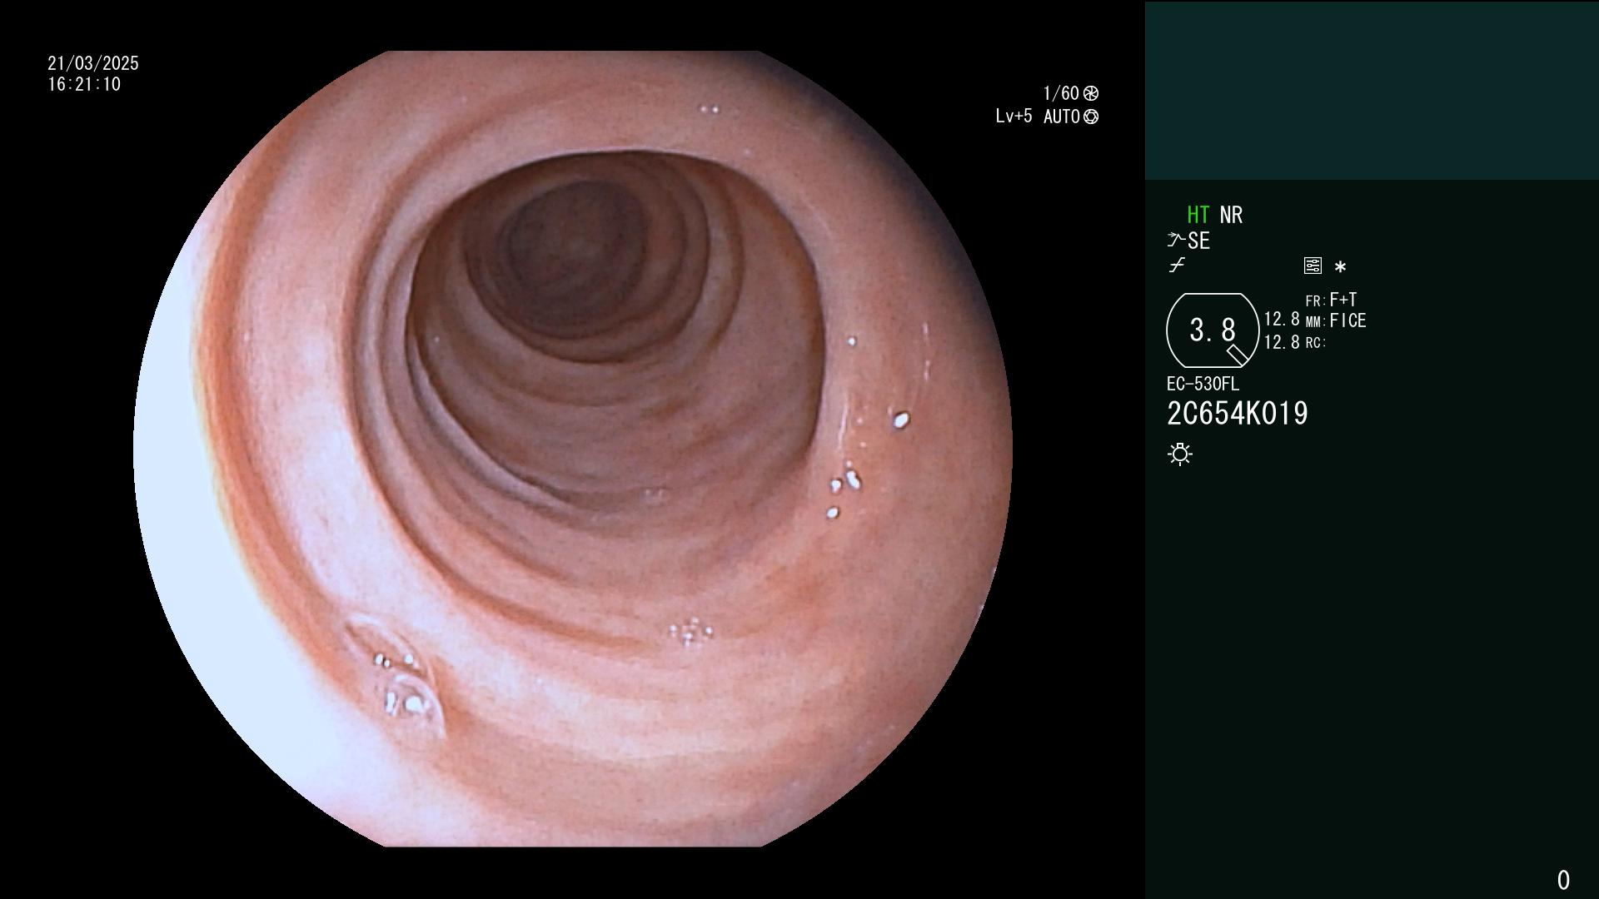This screenshot has height=899, width=1599.
Task: Click the serial number 2C654K019
Action: point(1238,414)
